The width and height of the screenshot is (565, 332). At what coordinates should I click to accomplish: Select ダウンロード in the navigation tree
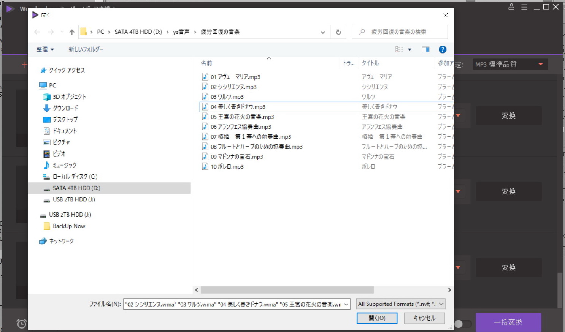click(65, 108)
